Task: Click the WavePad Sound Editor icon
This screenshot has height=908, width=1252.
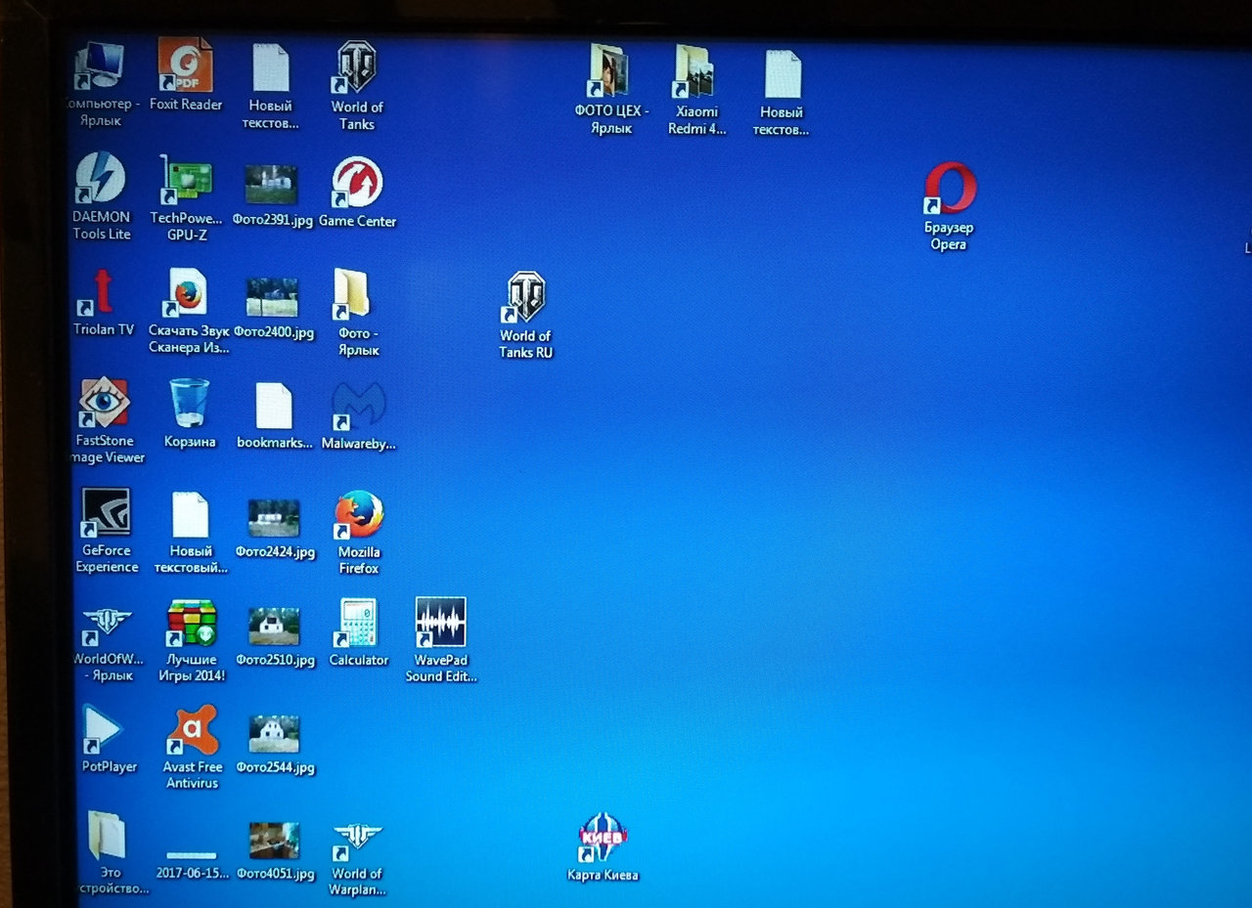Action: pos(440,623)
